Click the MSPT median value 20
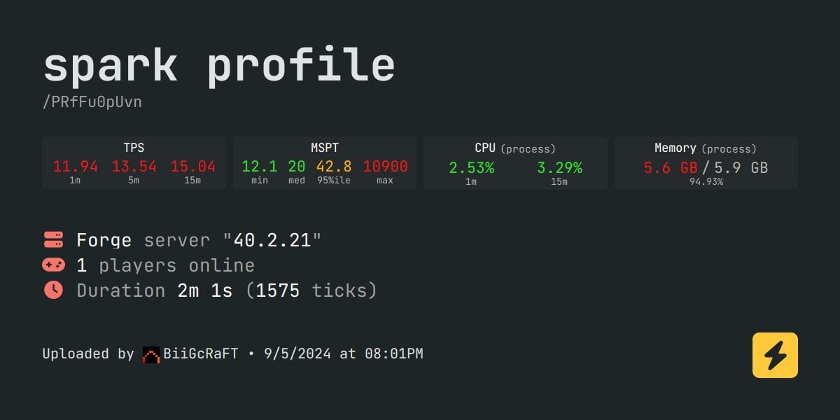Image resolution: width=840 pixels, height=420 pixels. pos(297,167)
